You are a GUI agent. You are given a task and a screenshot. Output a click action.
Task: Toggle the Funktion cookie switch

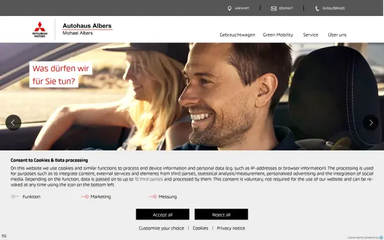click(15, 196)
